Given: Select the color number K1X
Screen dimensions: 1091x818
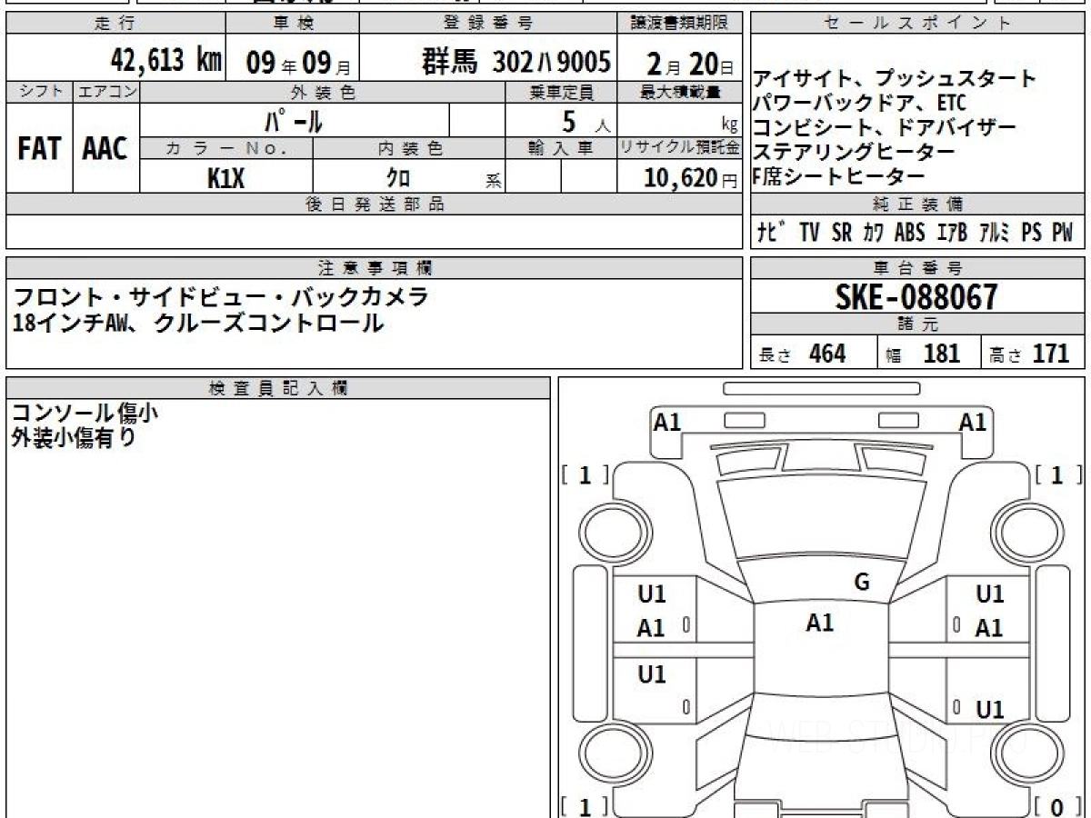Looking at the screenshot, I should click(225, 178).
